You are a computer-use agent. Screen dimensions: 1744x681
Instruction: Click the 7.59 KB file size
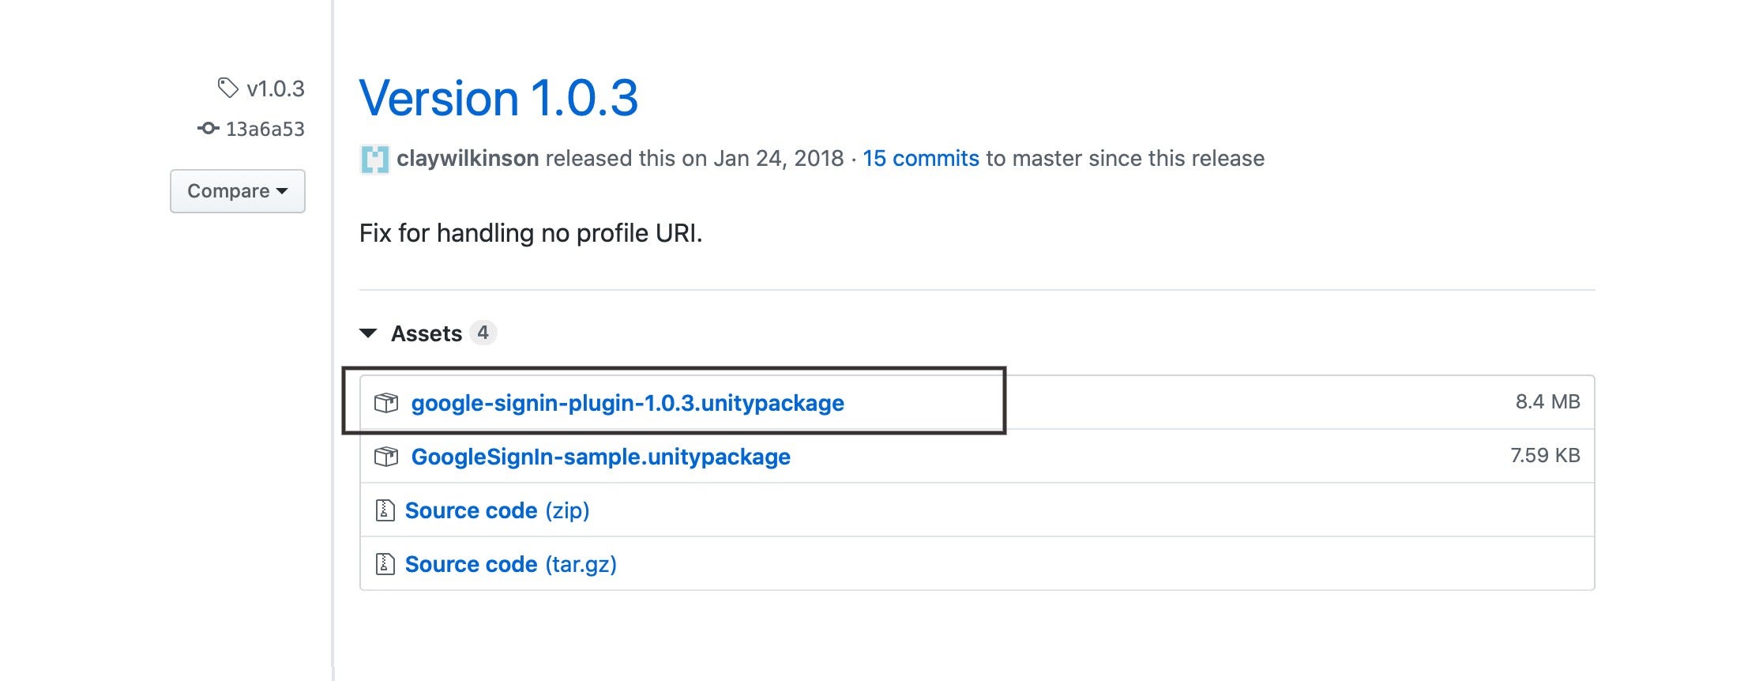point(1545,456)
